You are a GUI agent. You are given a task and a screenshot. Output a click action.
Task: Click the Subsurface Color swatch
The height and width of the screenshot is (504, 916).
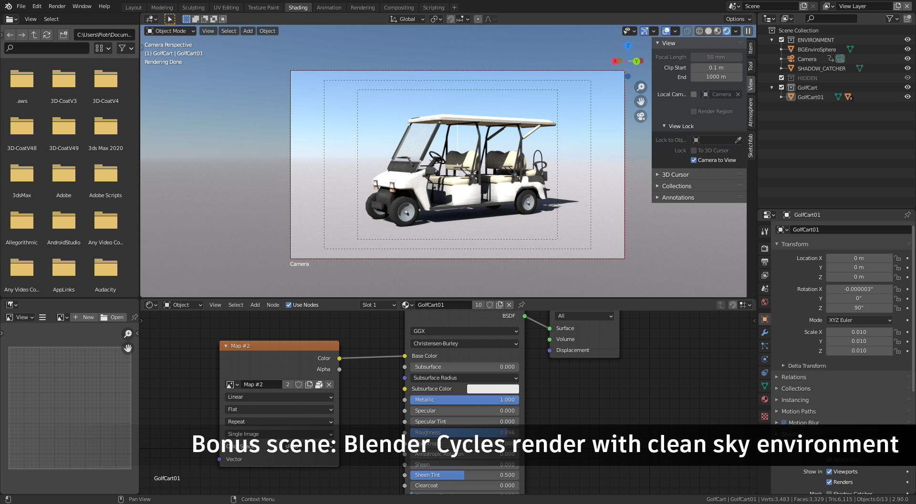pyautogui.click(x=493, y=389)
